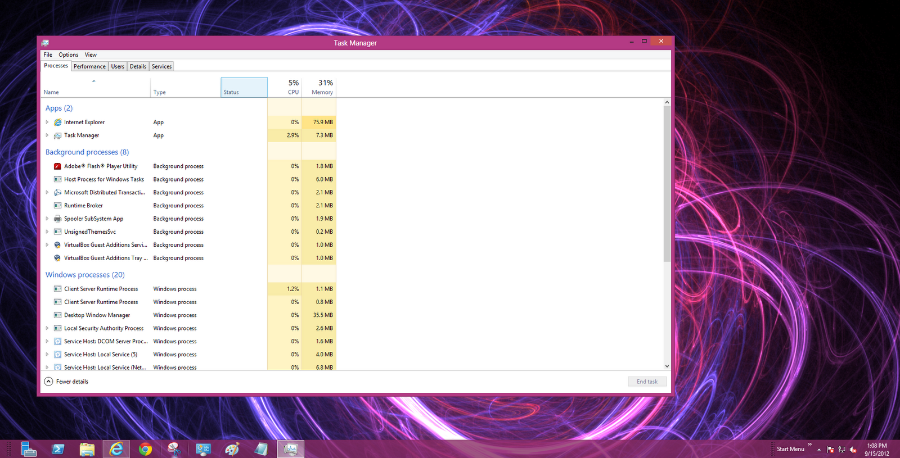Select the Task Manager app row icon
Screen dimensions: 900x458
(57, 135)
